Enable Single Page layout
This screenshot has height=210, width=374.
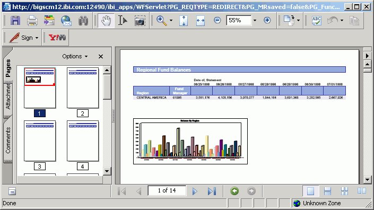(x=310, y=191)
